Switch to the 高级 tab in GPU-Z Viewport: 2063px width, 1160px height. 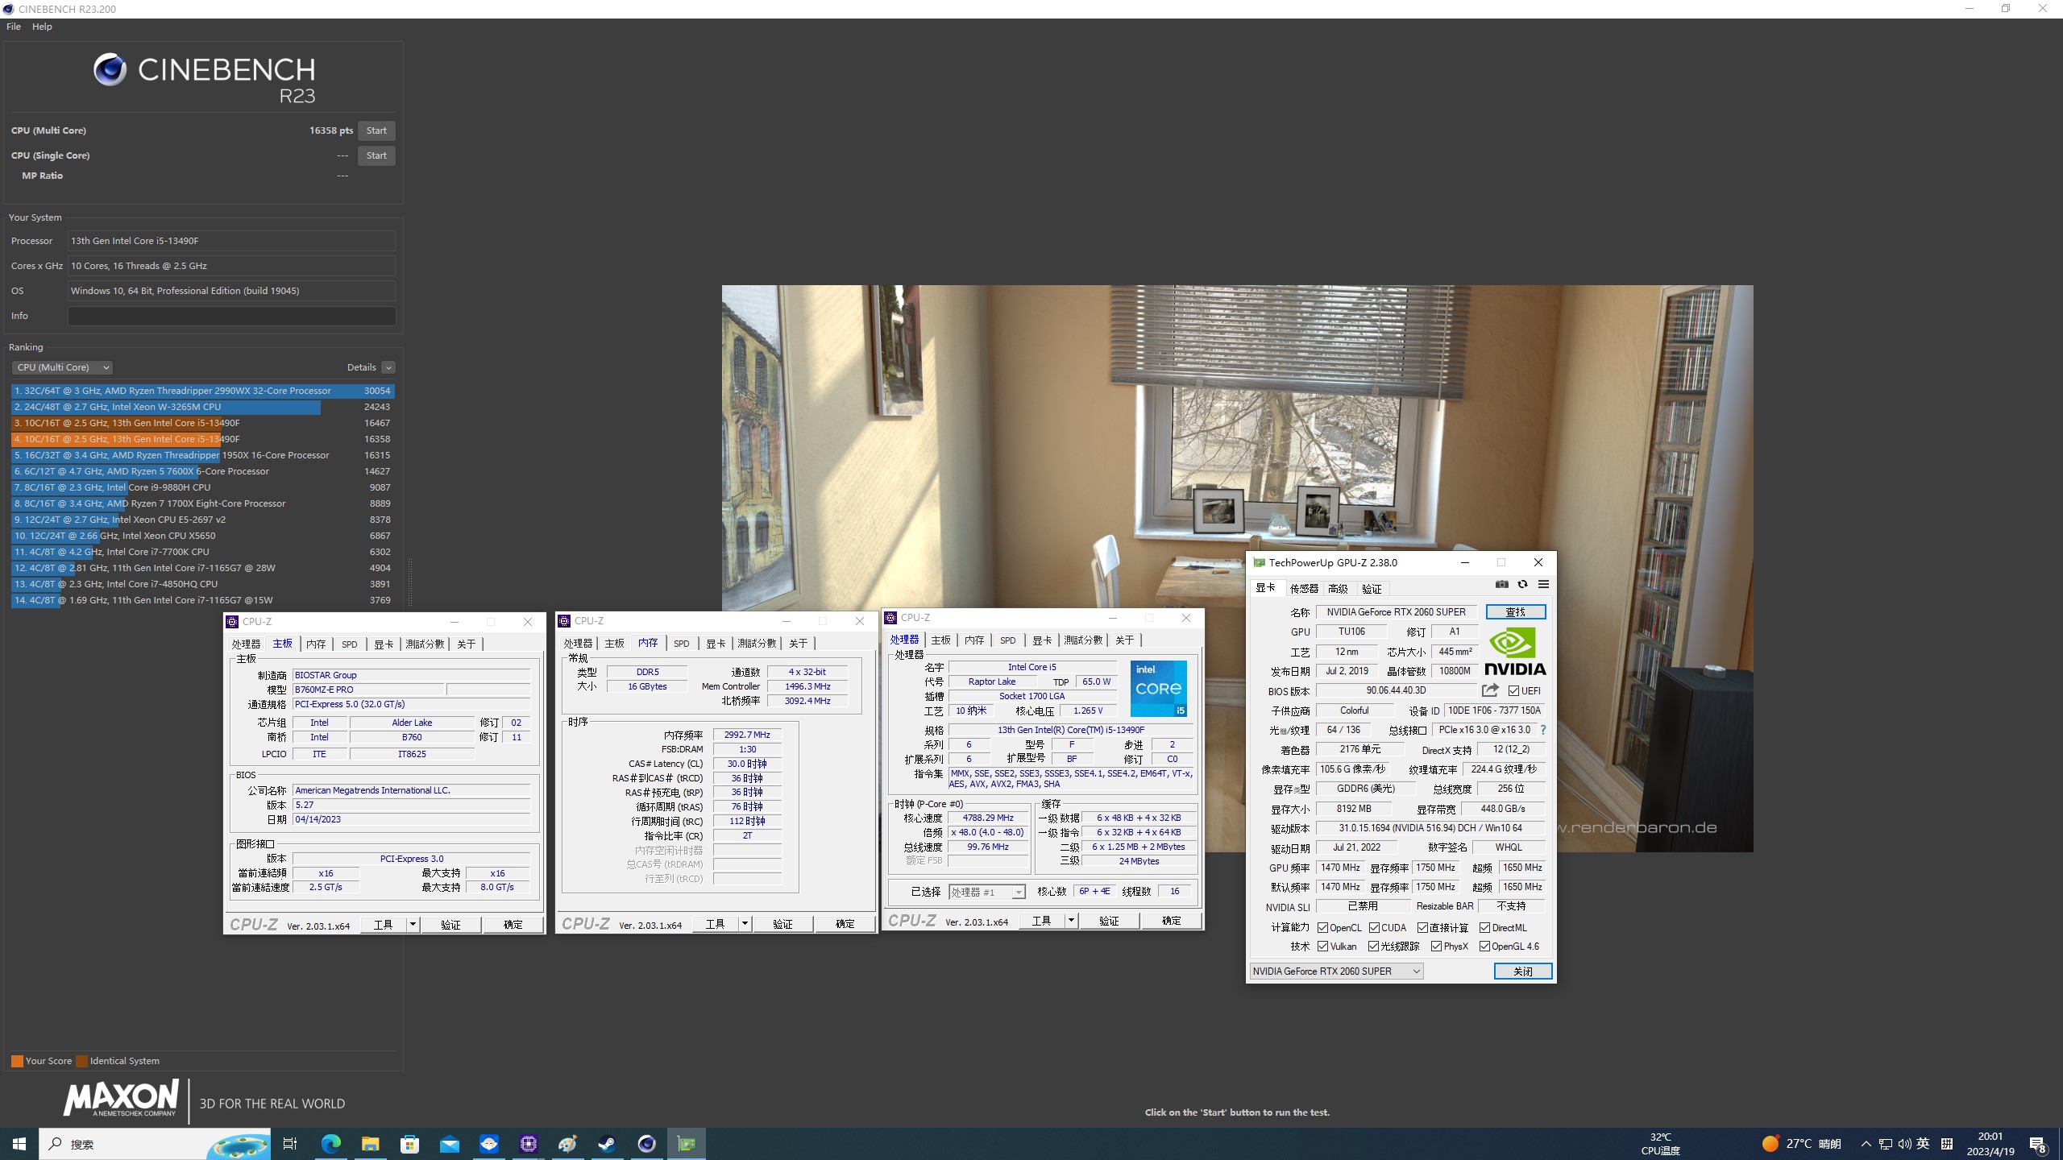[x=1338, y=588]
